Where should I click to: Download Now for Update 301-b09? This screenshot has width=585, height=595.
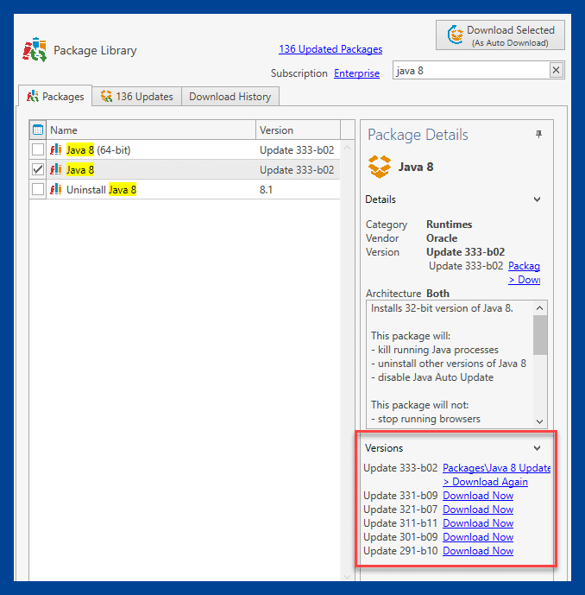click(x=478, y=537)
